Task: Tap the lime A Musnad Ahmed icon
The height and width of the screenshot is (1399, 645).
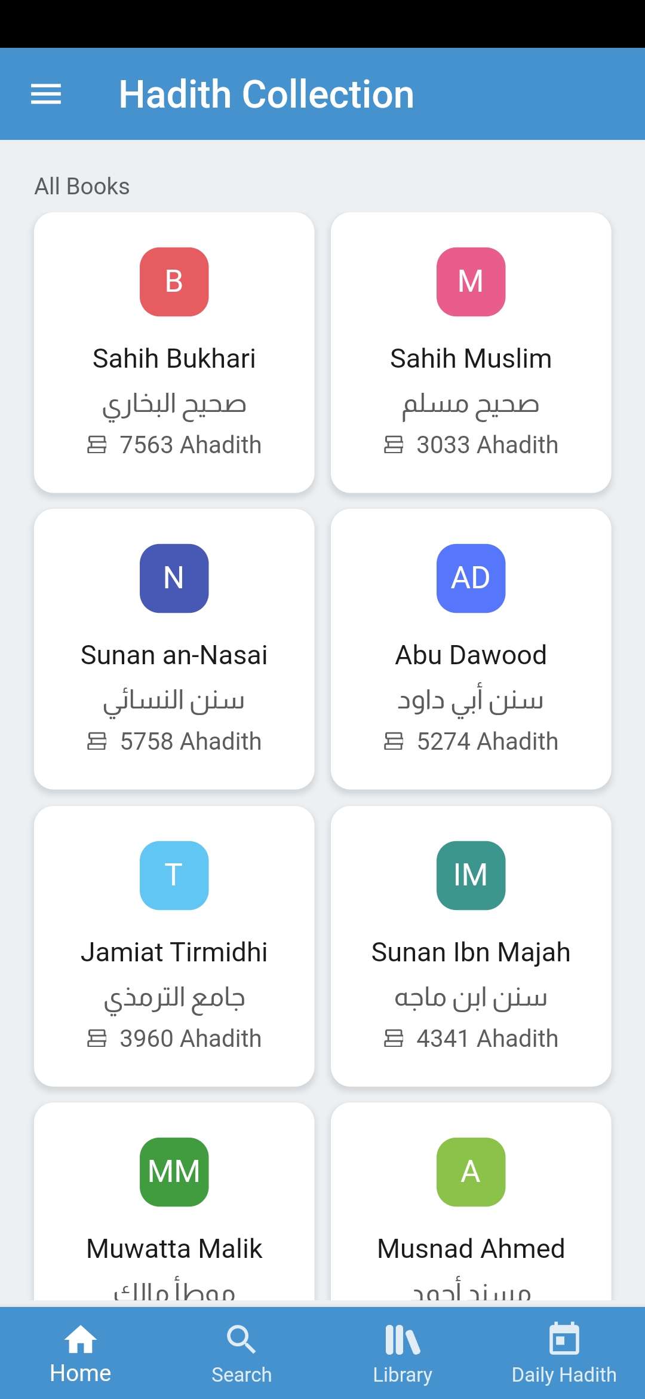Action: pyautogui.click(x=471, y=1172)
